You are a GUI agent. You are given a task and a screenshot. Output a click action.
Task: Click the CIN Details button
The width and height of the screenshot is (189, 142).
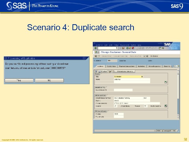(x=154, y=56)
